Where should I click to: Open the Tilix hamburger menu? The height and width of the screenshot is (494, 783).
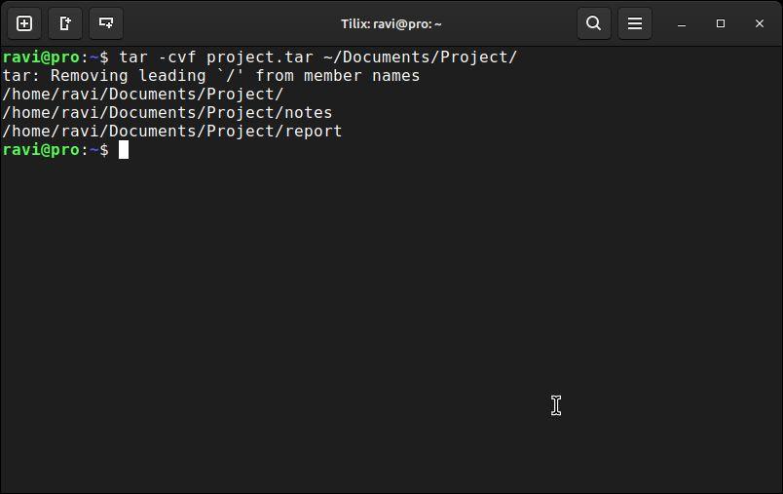635,23
